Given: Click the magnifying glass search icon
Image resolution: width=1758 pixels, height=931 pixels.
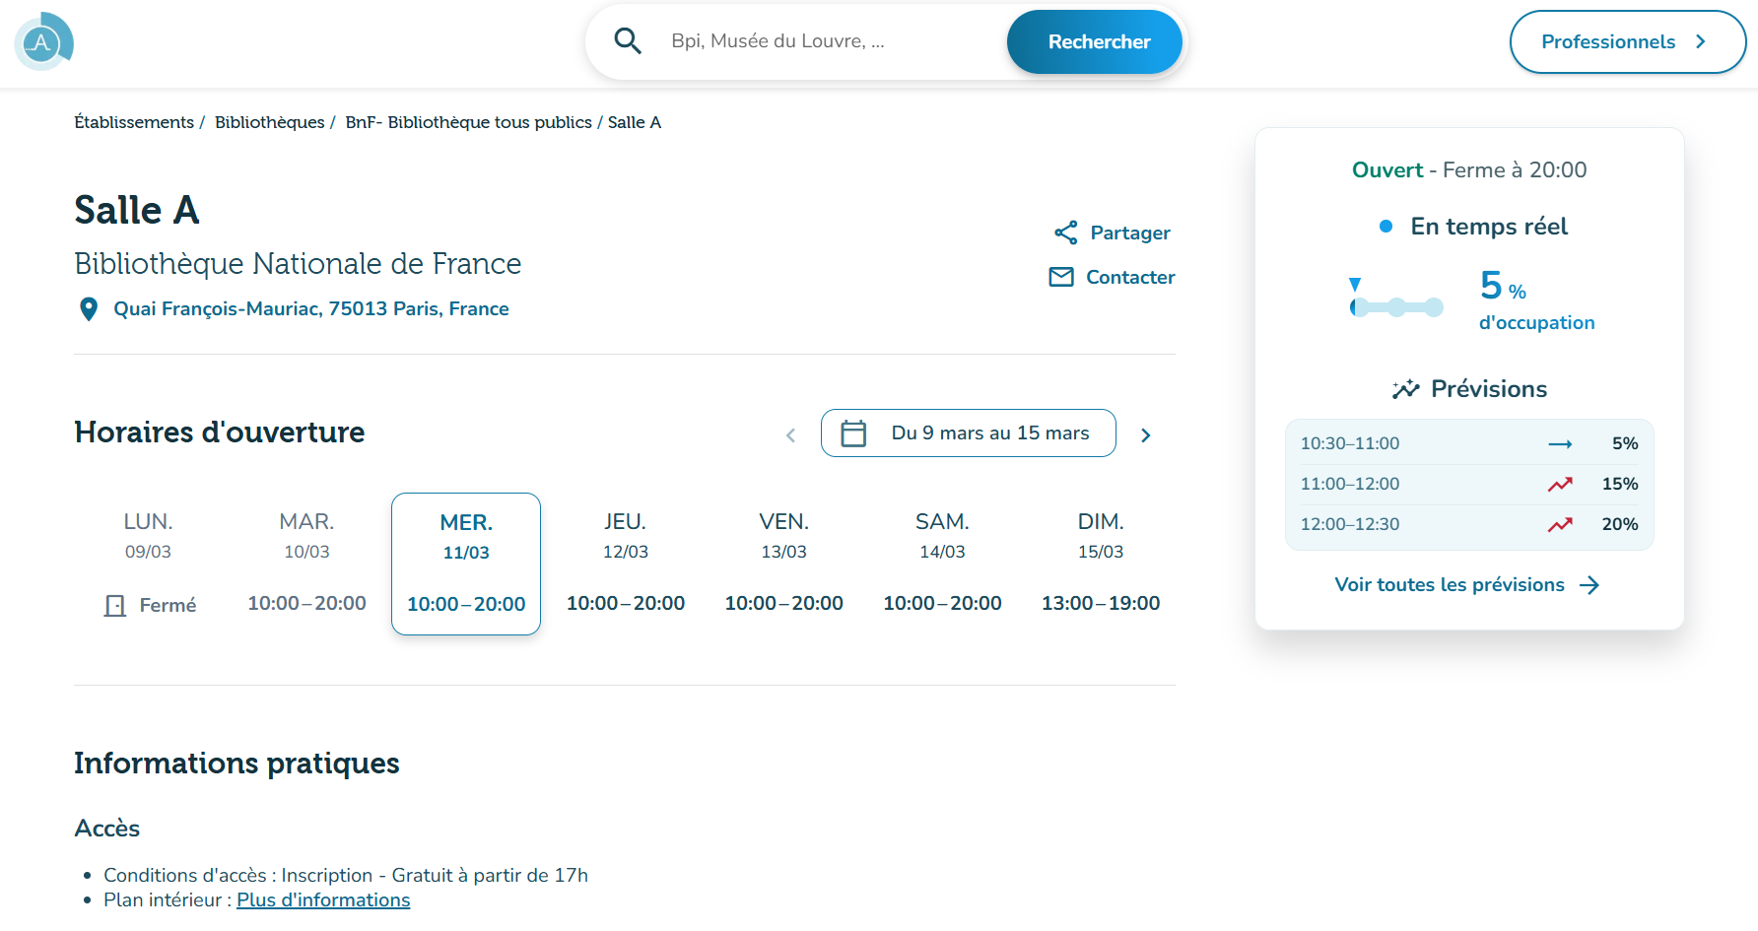Looking at the screenshot, I should click(628, 41).
